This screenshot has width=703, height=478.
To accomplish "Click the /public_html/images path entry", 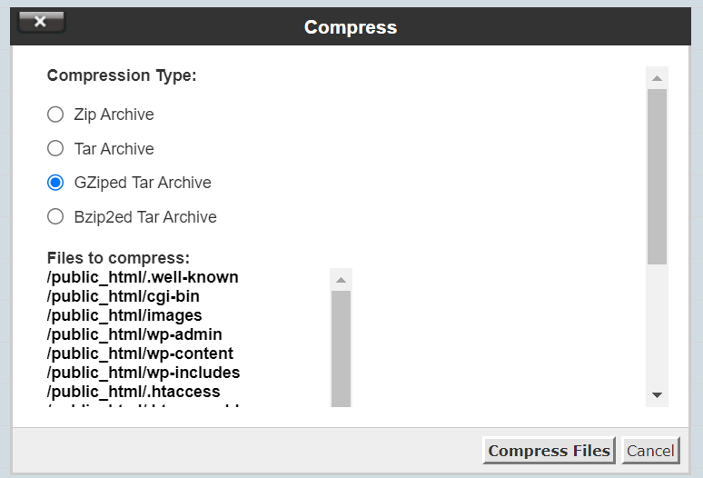I will point(124,315).
